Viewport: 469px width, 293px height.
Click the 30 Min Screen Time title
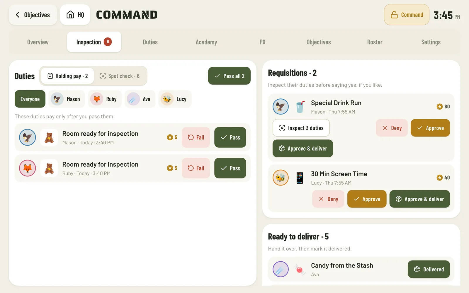point(339,174)
